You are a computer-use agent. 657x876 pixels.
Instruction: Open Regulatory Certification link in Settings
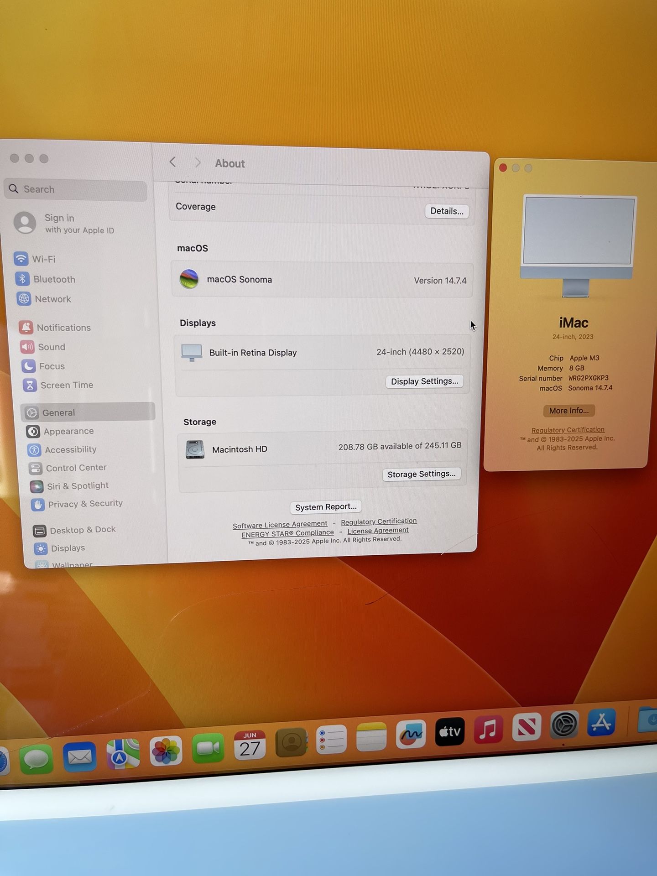click(x=379, y=521)
